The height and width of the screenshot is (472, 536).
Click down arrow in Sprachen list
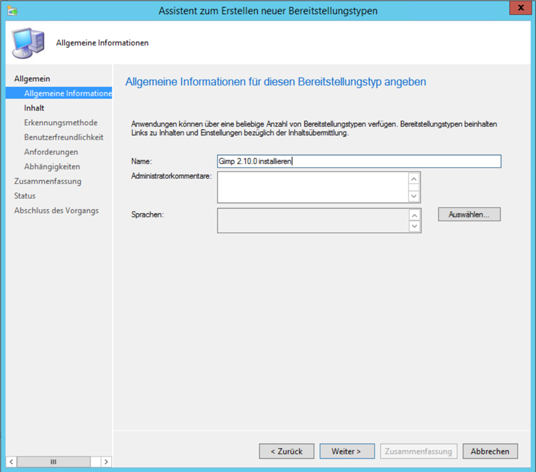tap(414, 227)
